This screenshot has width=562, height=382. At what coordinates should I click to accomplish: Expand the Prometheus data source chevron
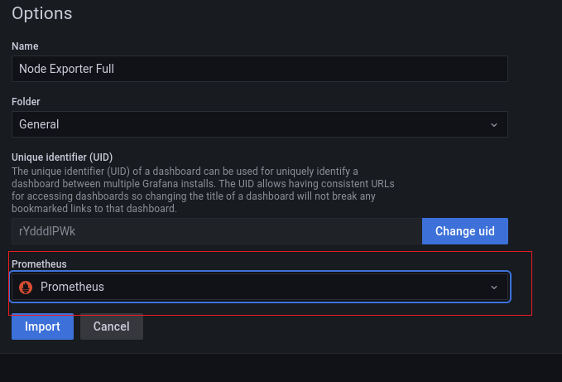[x=494, y=288]
